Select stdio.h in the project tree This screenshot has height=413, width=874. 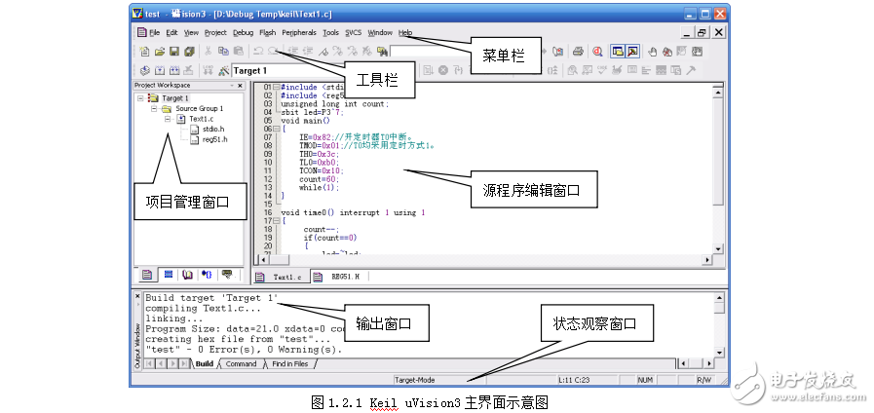pos(212,129)
